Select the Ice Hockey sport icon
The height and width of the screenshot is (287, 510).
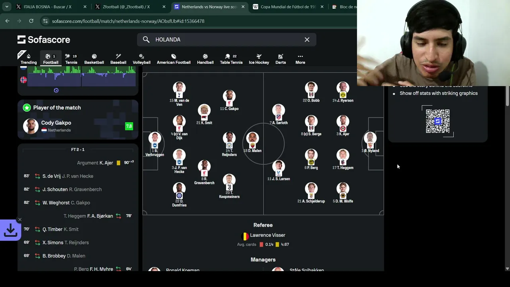[x=259, y=59]
